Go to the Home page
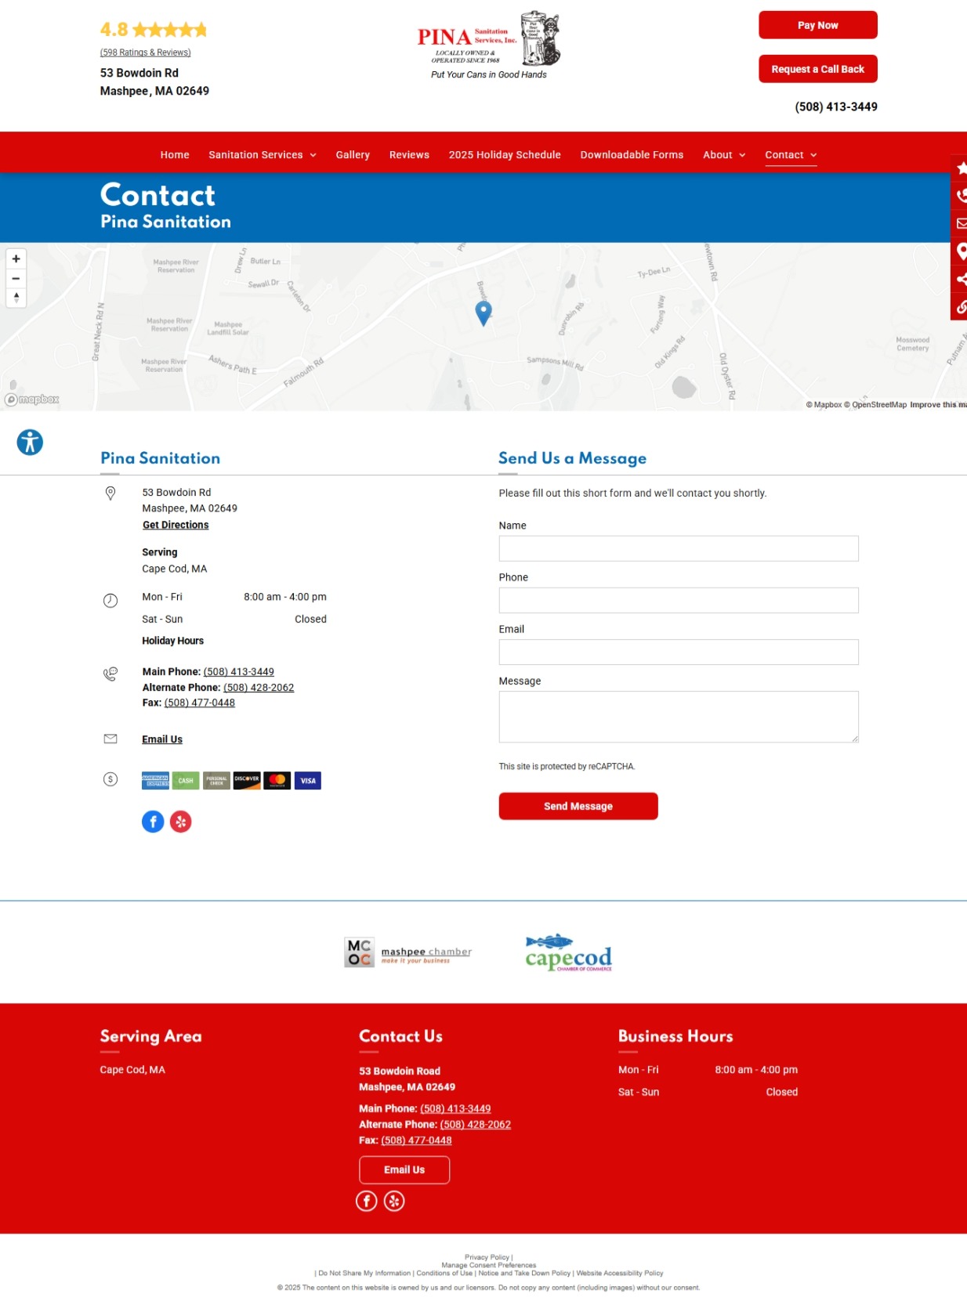Image resolution: width=967 pixels, height=1301 pixels. point(175,155)
